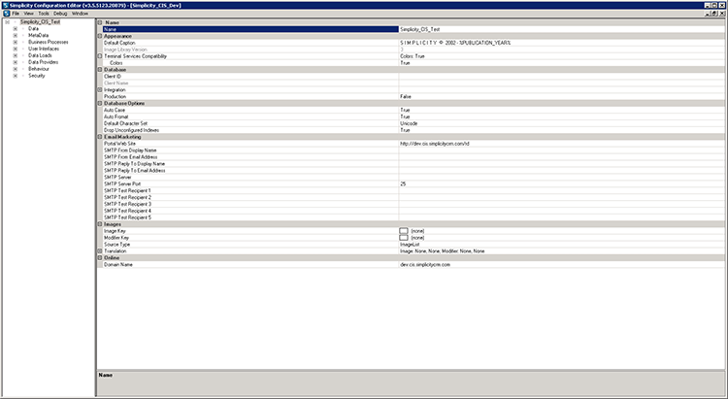Select the User Interfaces tree item

[44, 49]
